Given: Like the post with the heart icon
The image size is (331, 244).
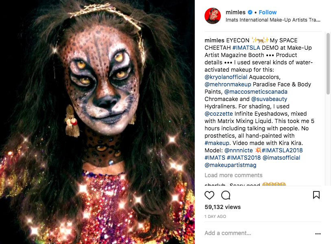Looking at the screenshot, I should pos(209,195).
